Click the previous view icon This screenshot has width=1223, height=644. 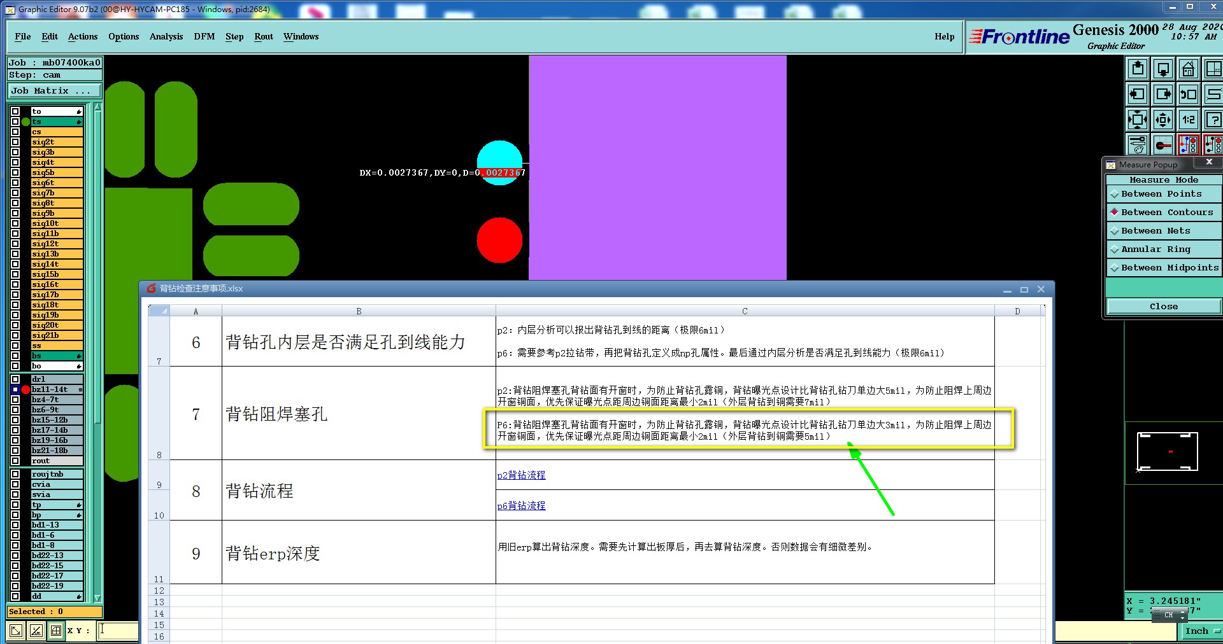coord(1189,94)
